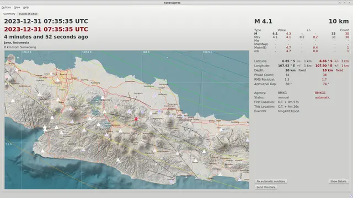
Task: Select the black origin time 2023-12-31 07:35:35 UTC
Action: point(46,21)
